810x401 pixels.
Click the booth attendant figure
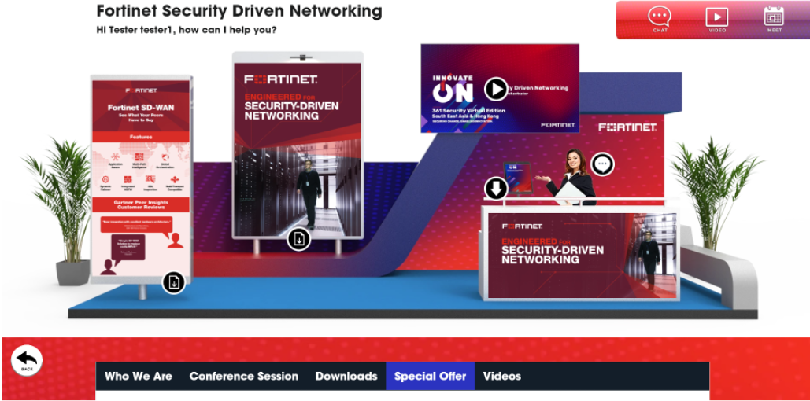click(569, 177)
